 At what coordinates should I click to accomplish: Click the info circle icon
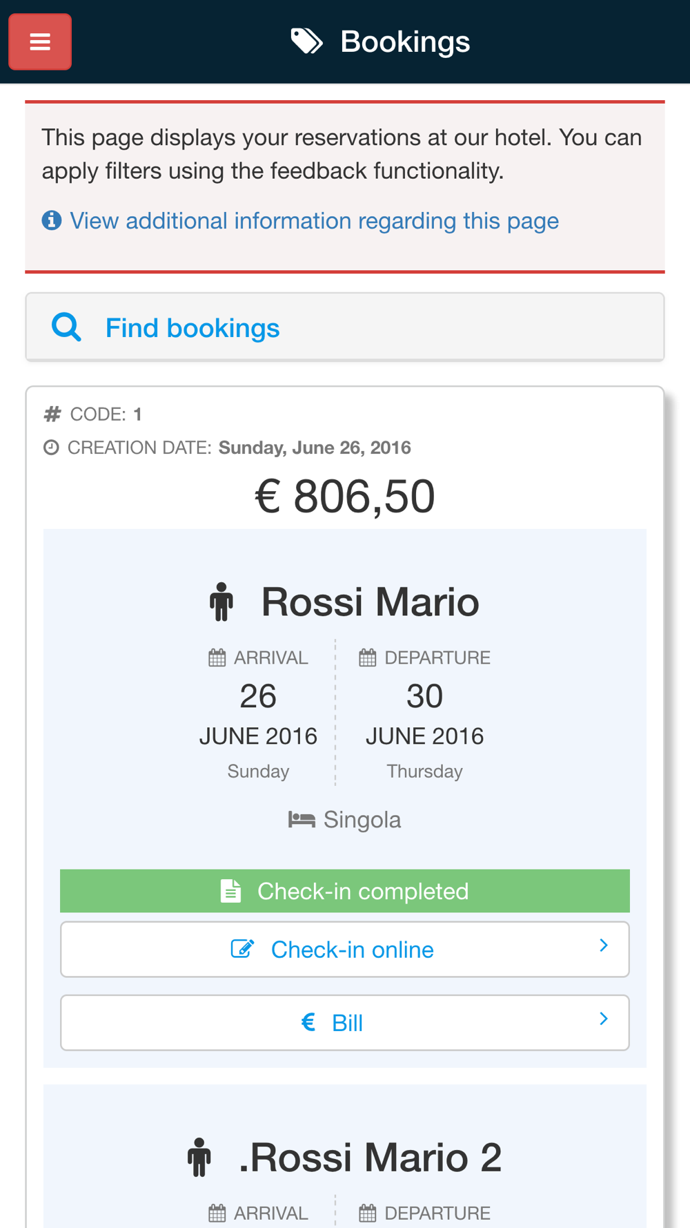[x=52, y=221]
